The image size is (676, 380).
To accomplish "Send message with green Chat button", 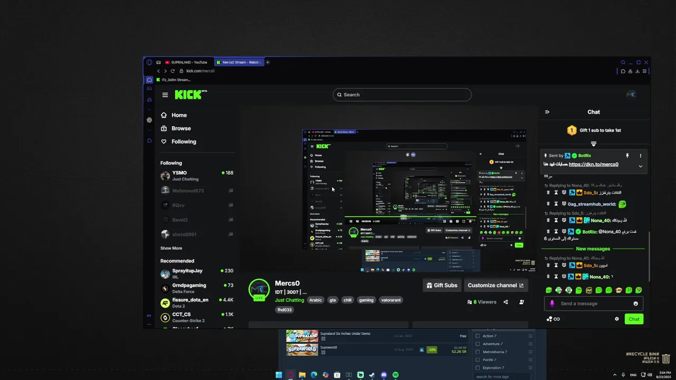I will click(634, 319).
